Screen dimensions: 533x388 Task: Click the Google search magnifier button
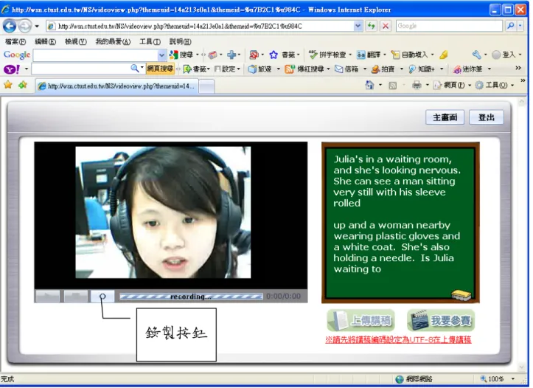[x=510, y=26]
